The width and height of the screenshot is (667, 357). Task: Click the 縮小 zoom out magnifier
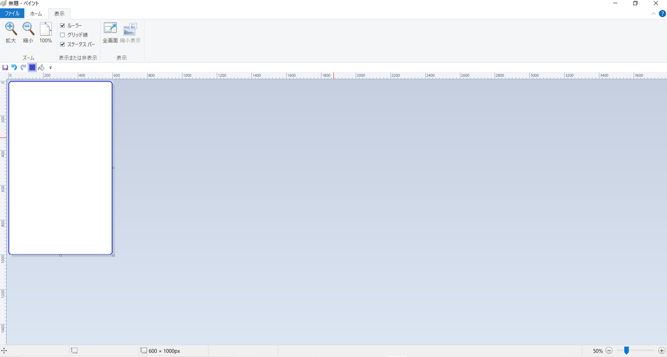(28, 33)
